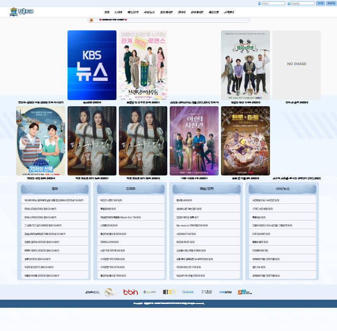Image resolution: width=337 pixels, height=331 pixels.
Task: Open 예능/오락 in the top navigation
Action: (x=133, y=12)
